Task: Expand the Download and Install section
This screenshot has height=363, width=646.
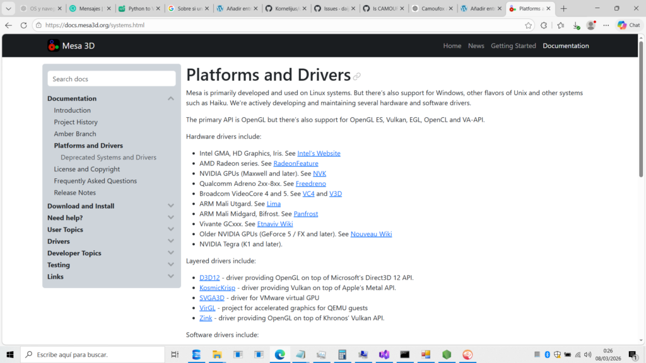Action: [170, 206]
